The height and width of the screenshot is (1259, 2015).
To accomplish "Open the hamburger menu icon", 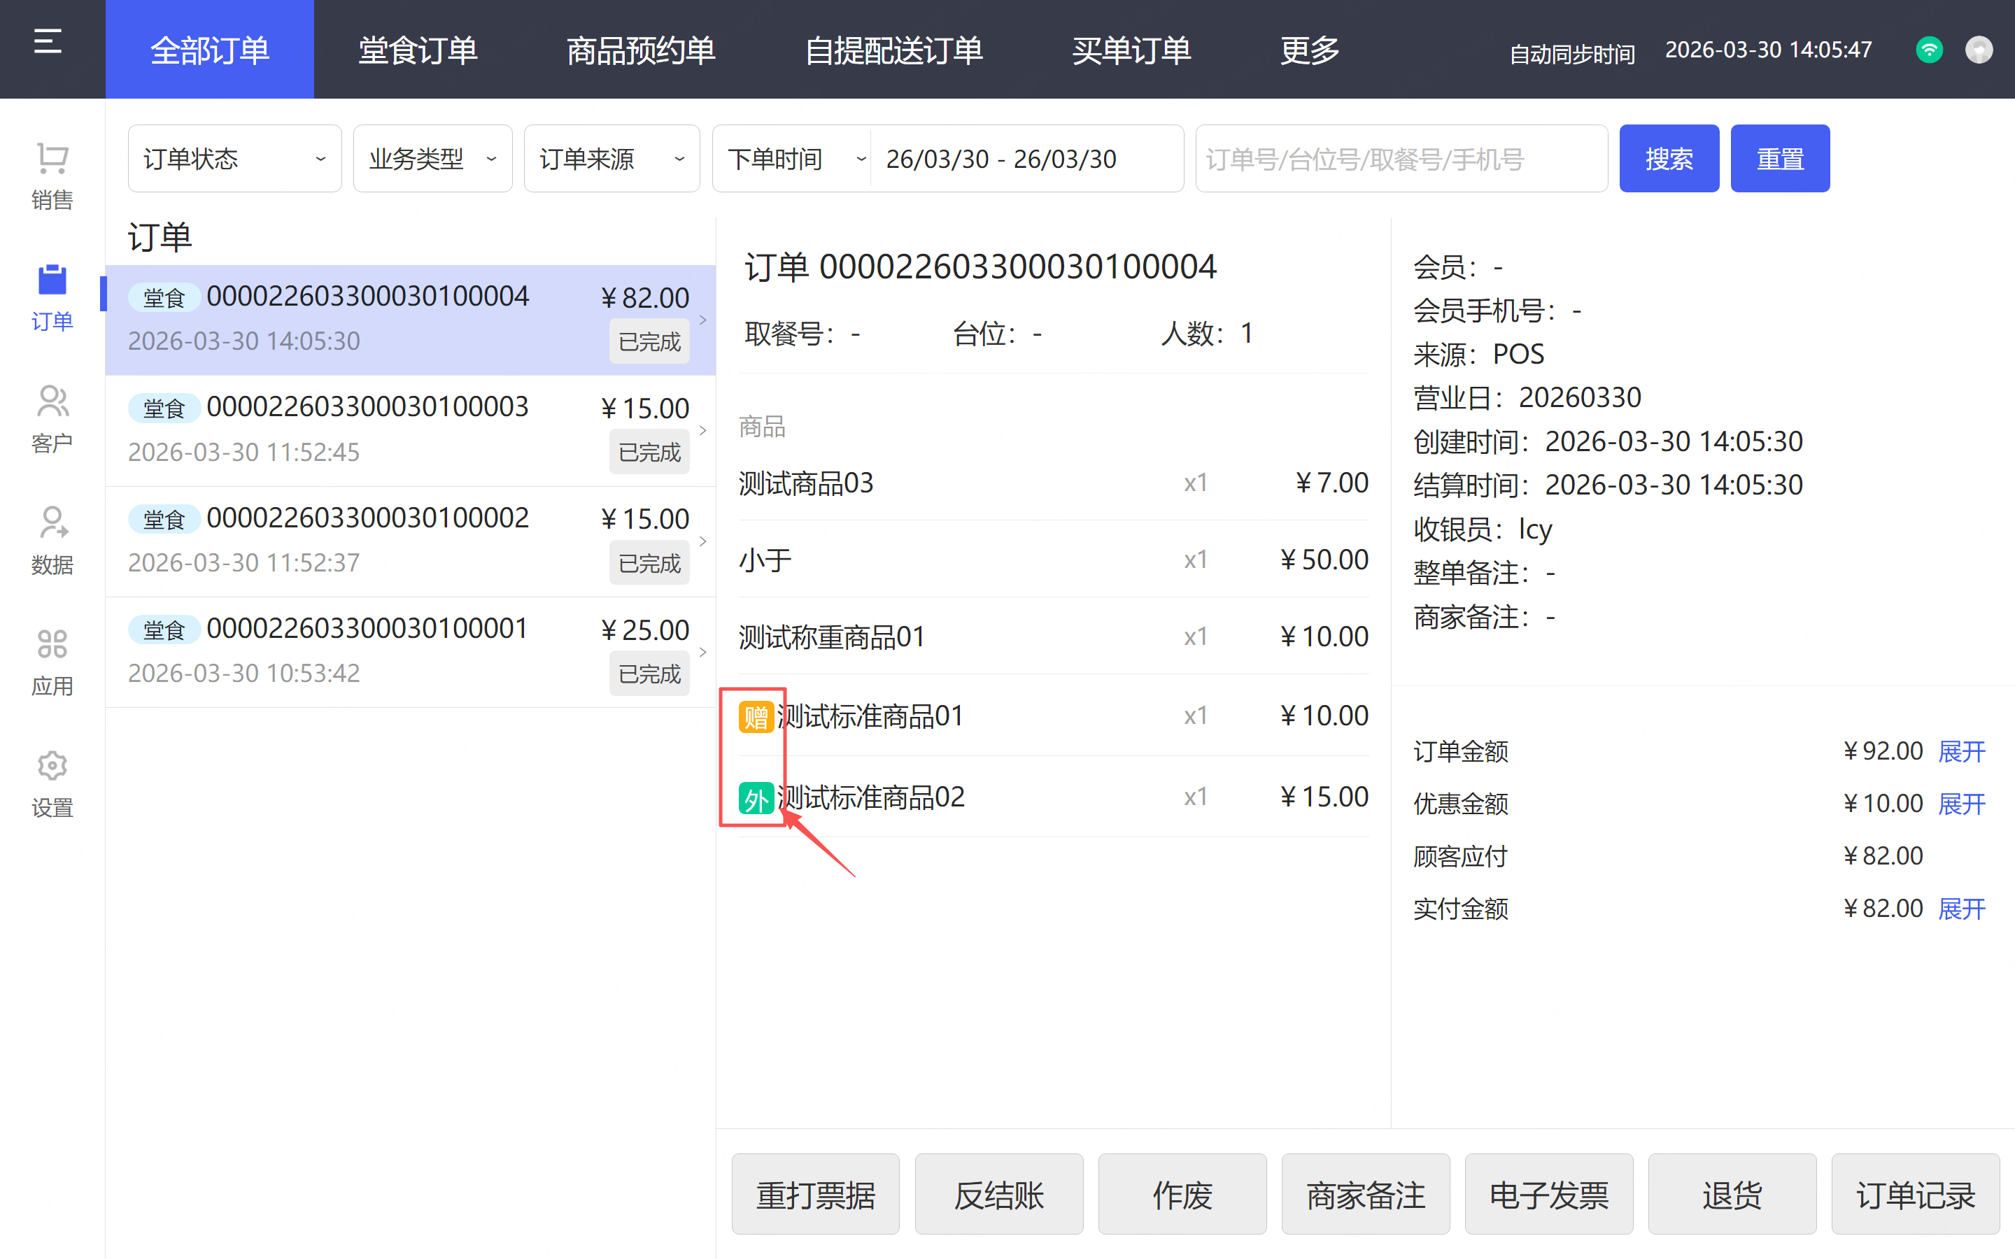I will pyautogui.click(x=48, y=42).
